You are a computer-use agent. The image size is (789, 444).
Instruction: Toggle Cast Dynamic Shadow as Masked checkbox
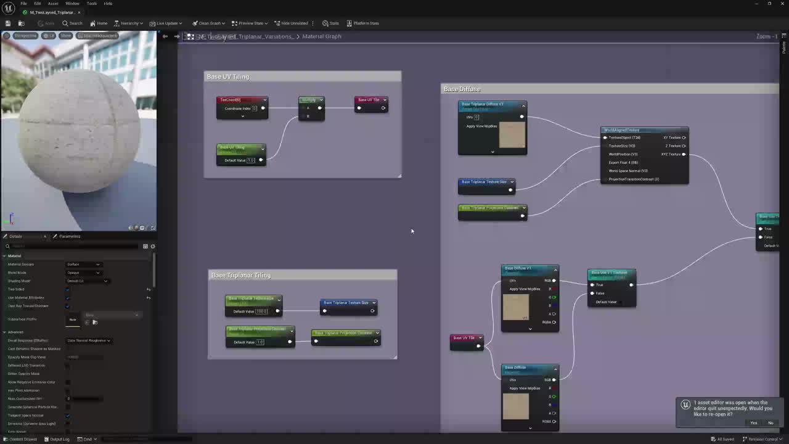(x=68, y=348)
